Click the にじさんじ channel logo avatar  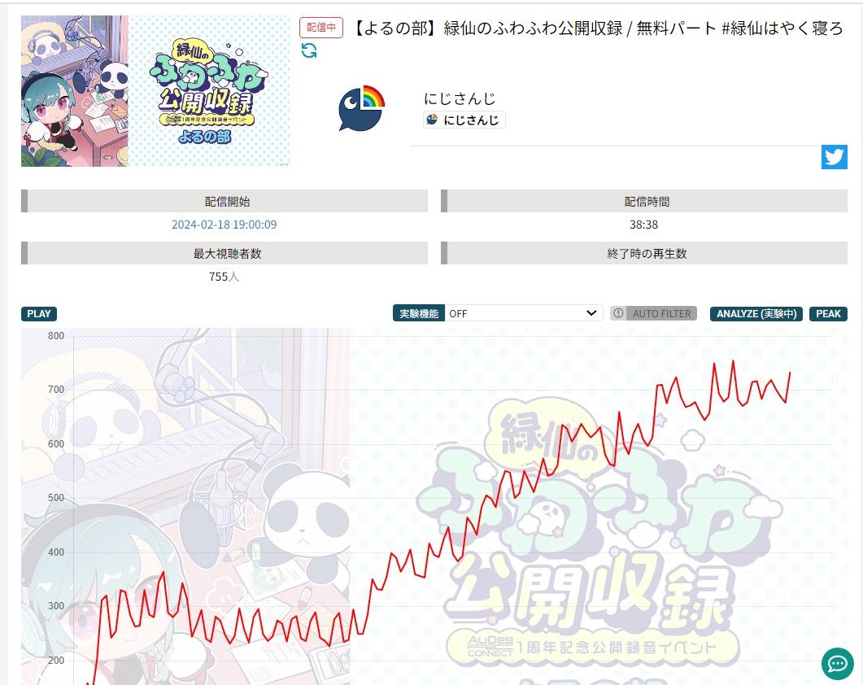[361, 108]
